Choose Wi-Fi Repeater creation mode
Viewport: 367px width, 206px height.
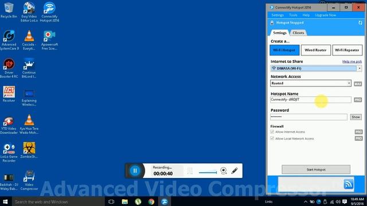point(347,50)
